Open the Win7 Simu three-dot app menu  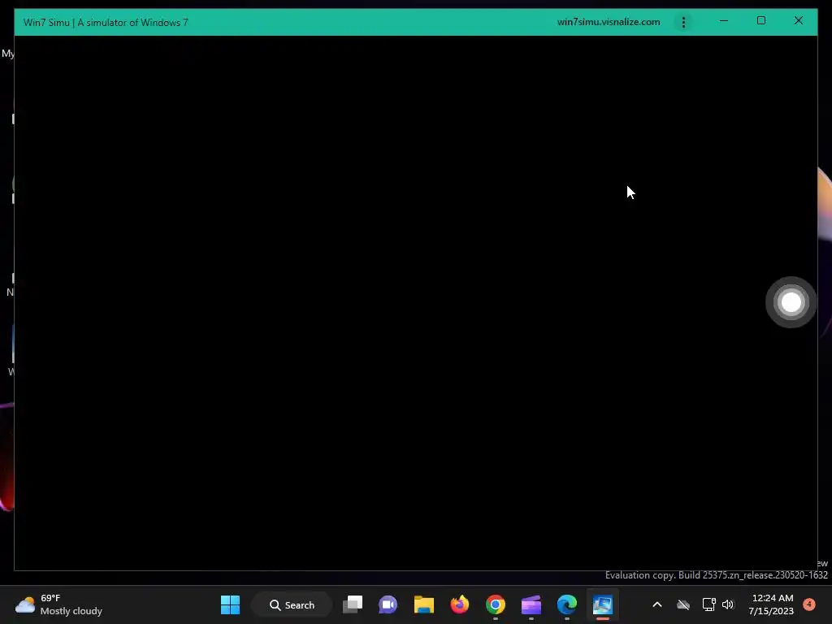point(683,22)
